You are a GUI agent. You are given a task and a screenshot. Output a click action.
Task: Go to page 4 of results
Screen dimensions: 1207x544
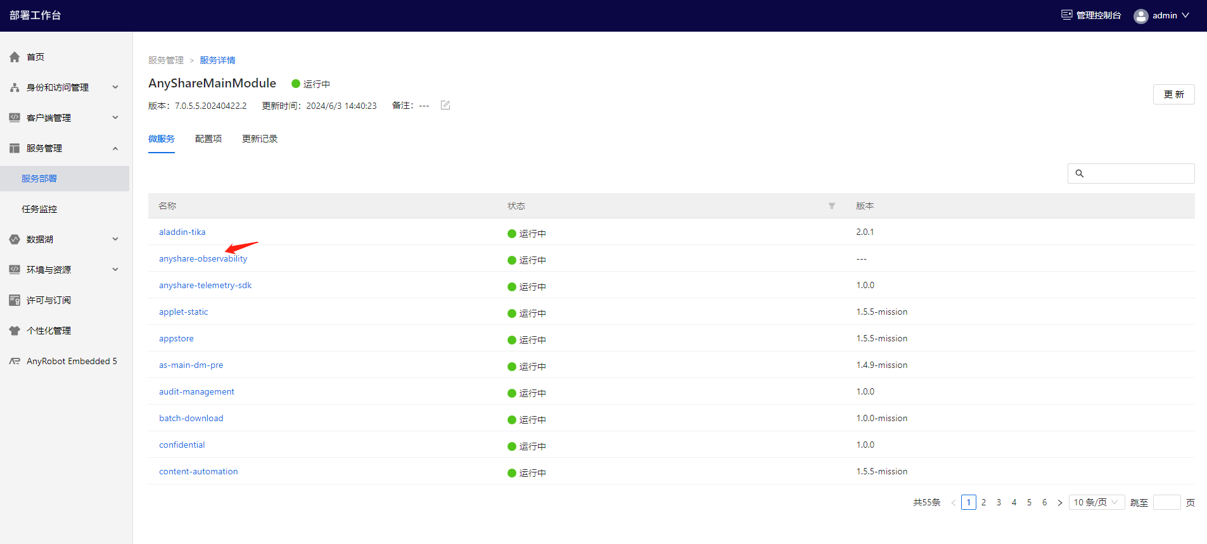pyautogui.click(x=1014, y=502)
